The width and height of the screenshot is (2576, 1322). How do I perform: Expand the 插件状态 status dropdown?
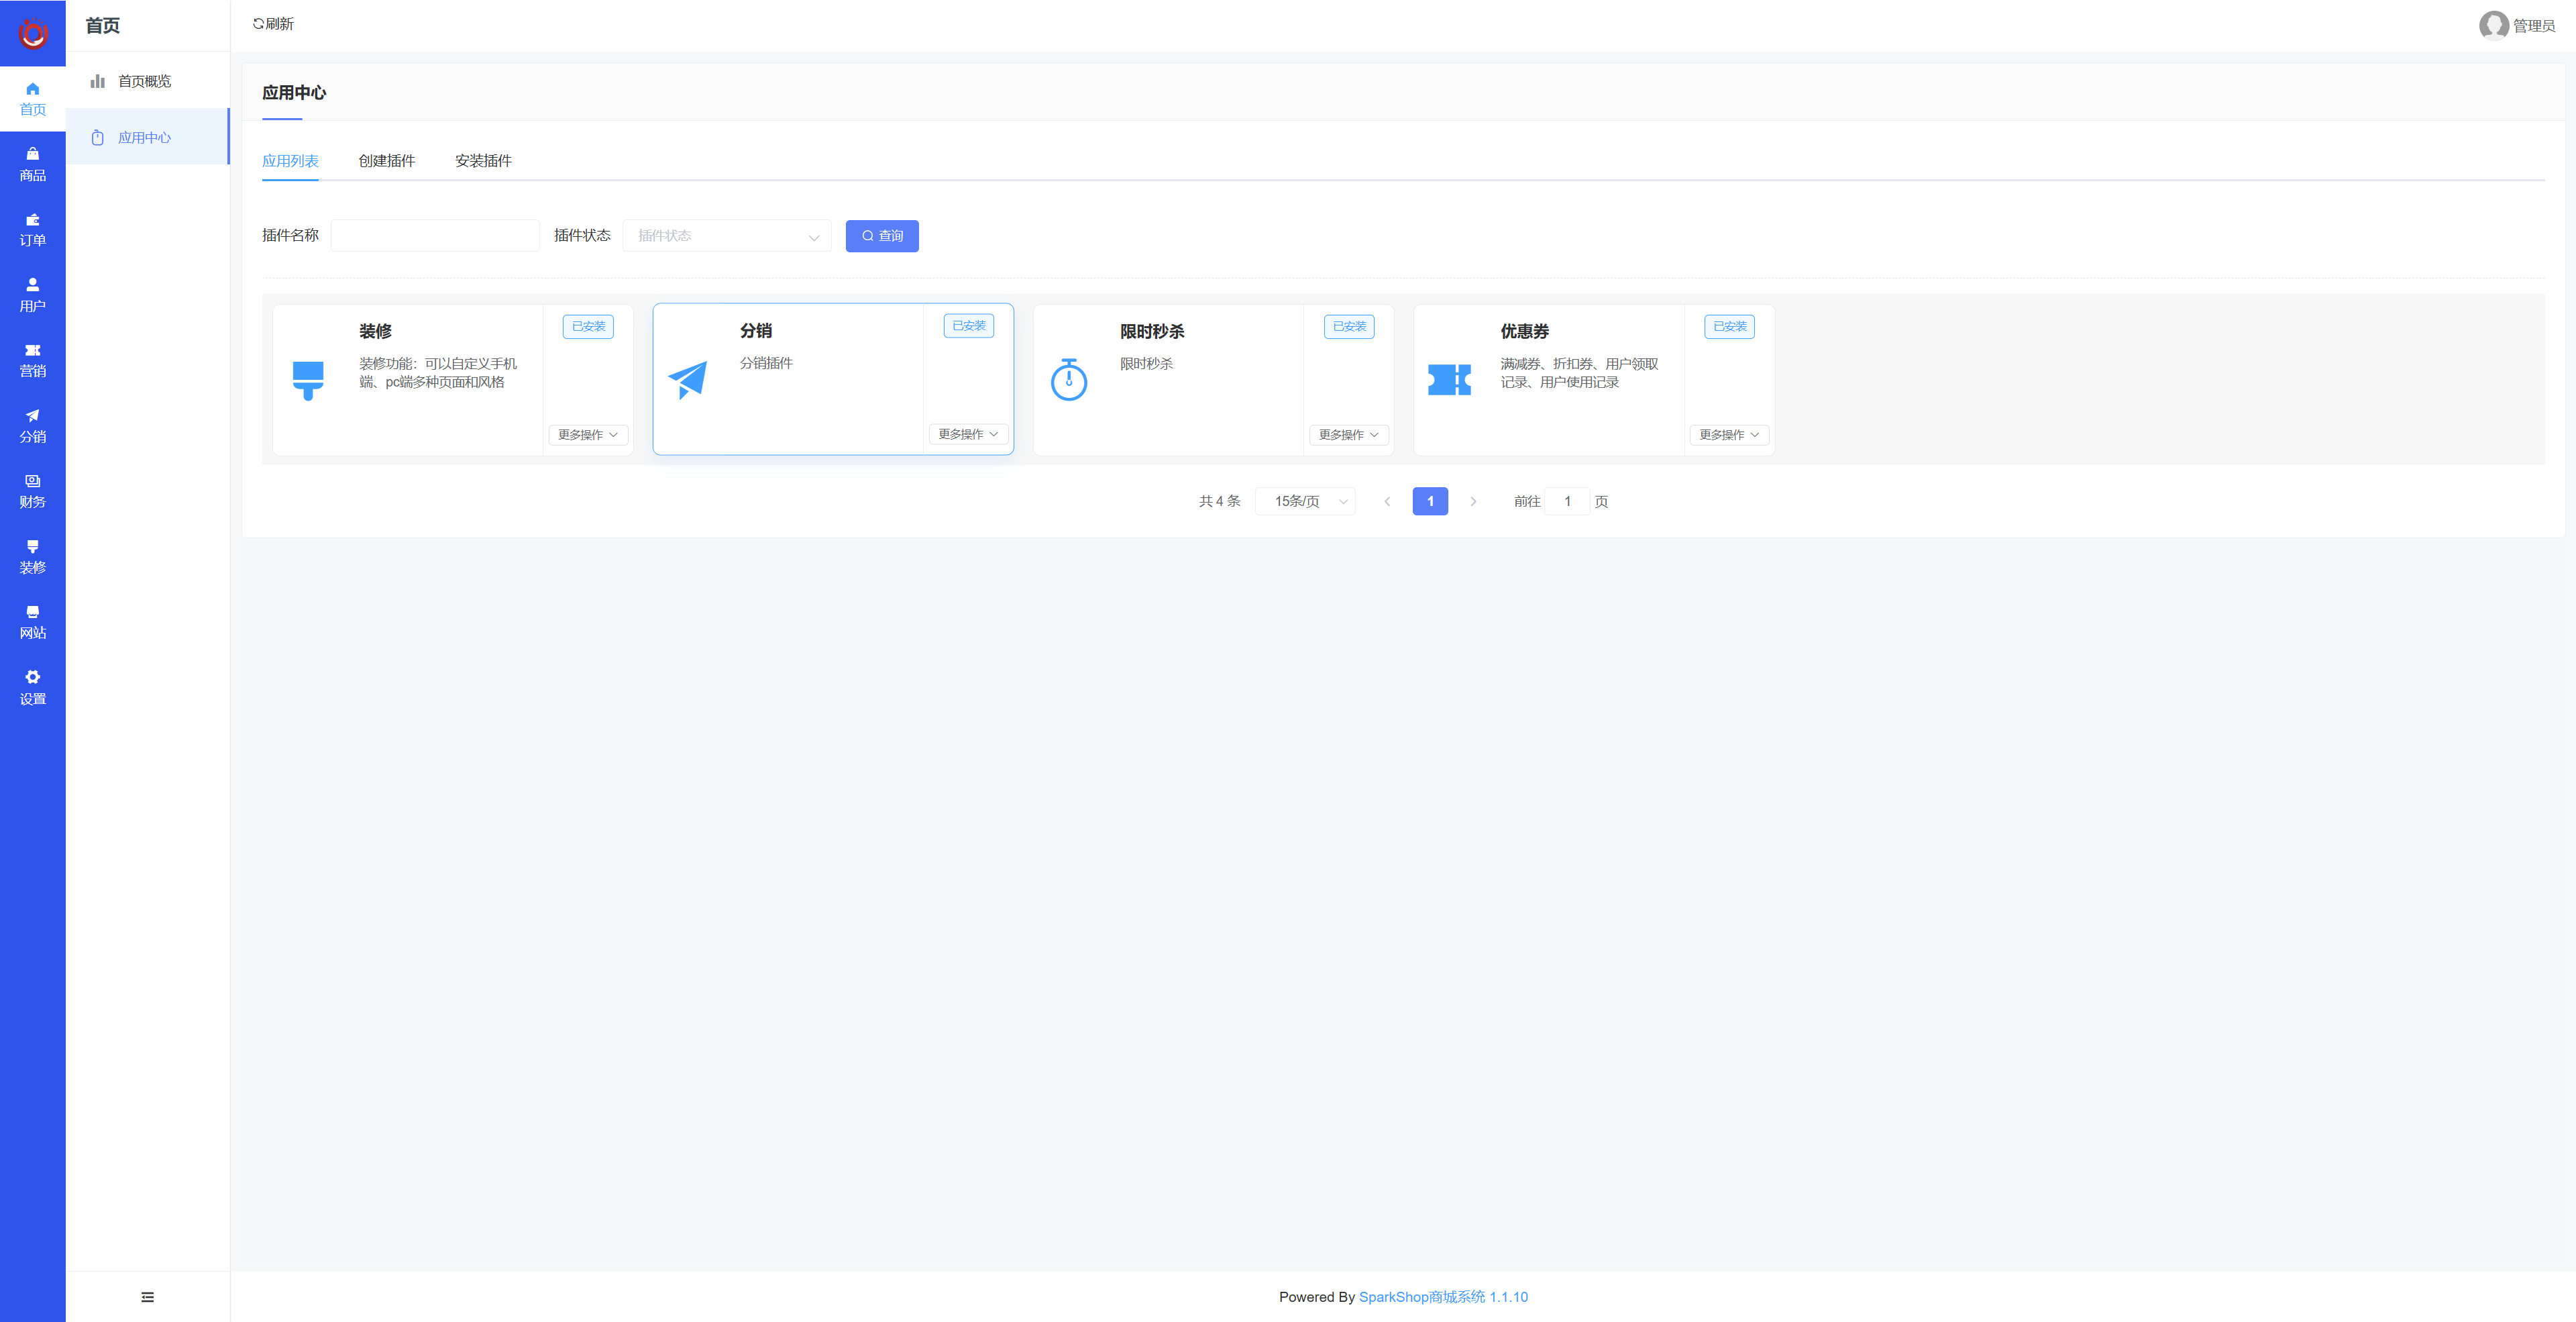click(x=726, y=236)
